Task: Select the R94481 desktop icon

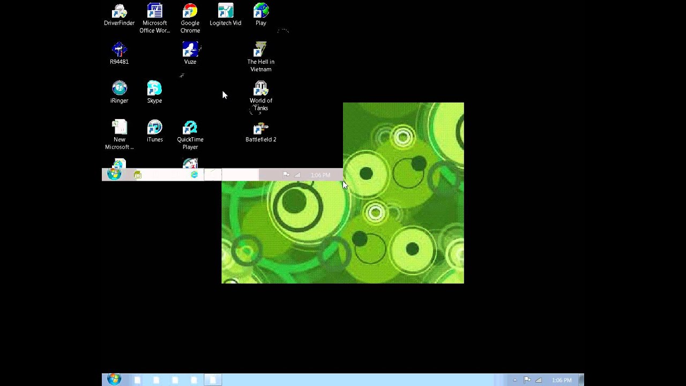Action: 119,54
